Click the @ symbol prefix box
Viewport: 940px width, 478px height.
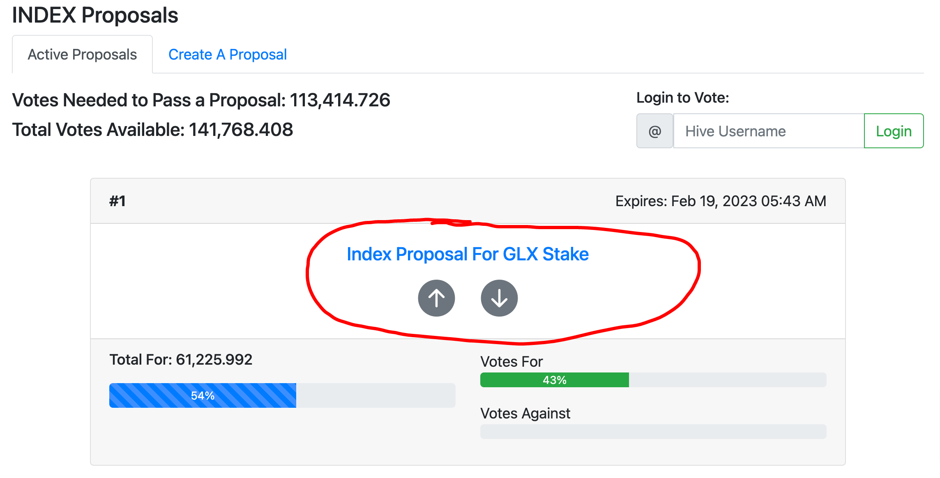click(x=655, y=131)
